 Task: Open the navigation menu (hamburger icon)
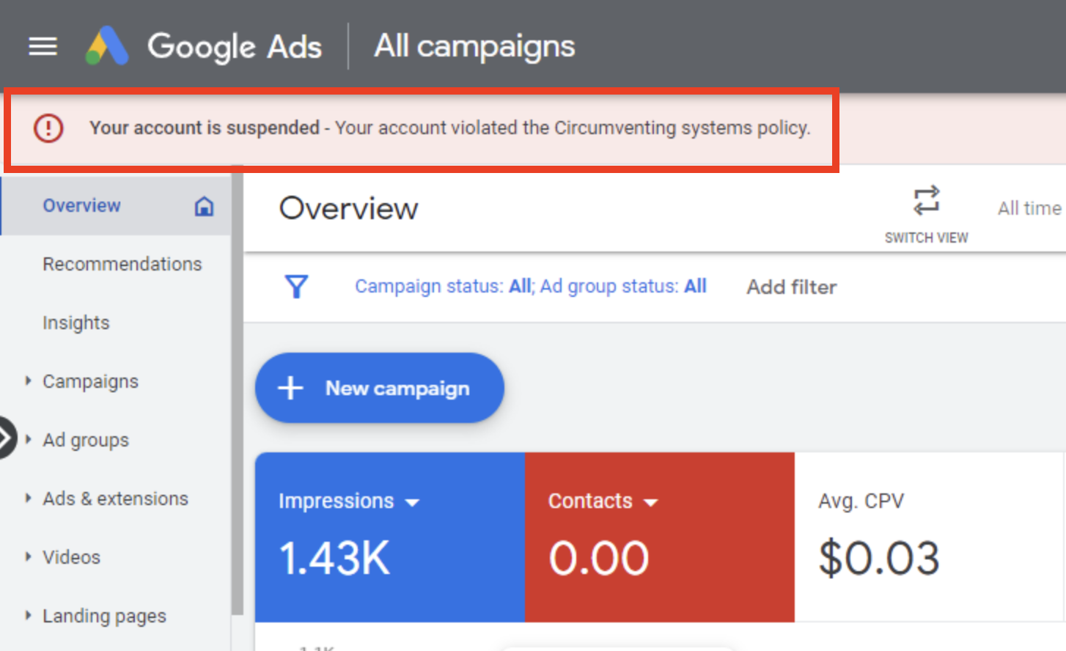click(x=42, y=45)
